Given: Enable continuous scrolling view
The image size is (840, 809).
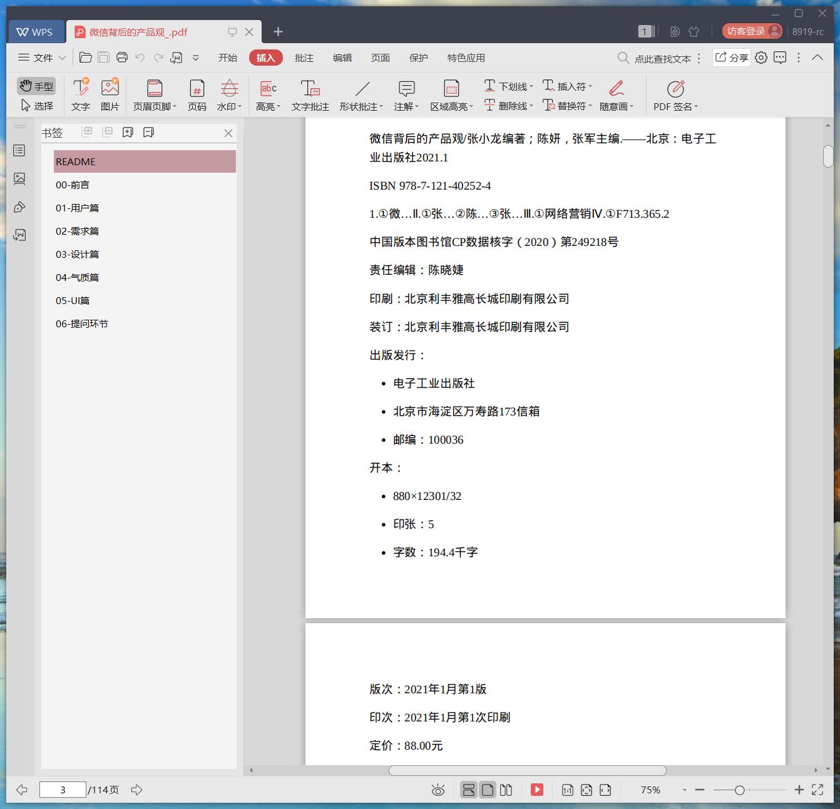Looking at the screenshot, I should pyautogui.click(x=468, y=790).
